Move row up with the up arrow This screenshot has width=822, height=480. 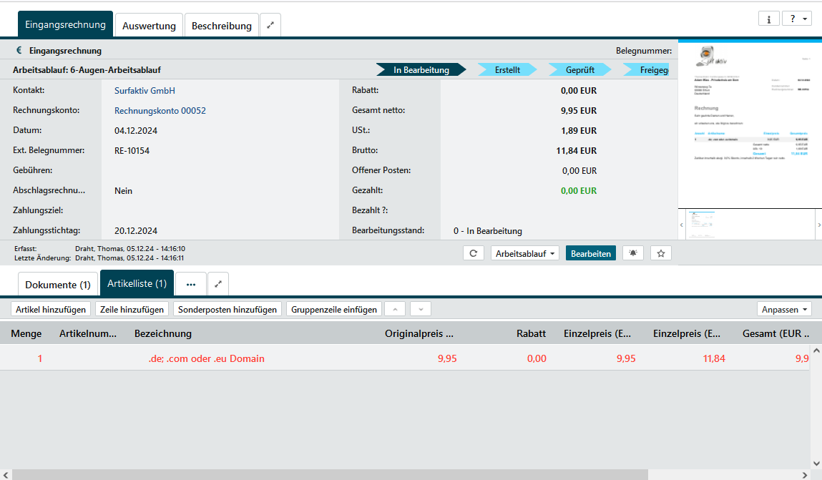[396, 309]
